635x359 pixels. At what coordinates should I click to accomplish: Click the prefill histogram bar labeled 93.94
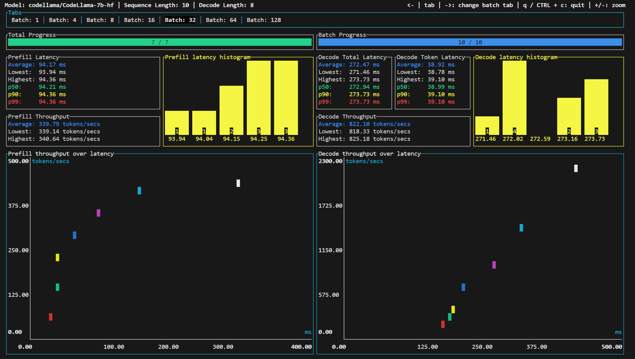pos(177,123)
